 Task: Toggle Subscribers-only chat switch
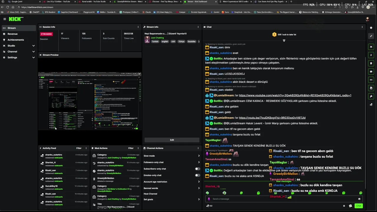pos(198,169)
